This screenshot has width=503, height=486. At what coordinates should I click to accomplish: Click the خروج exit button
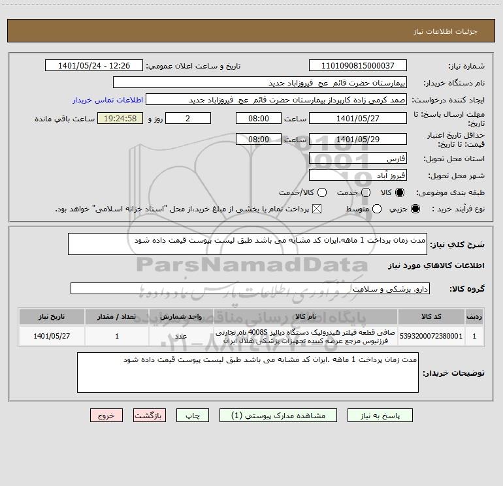tap(106, 416)
